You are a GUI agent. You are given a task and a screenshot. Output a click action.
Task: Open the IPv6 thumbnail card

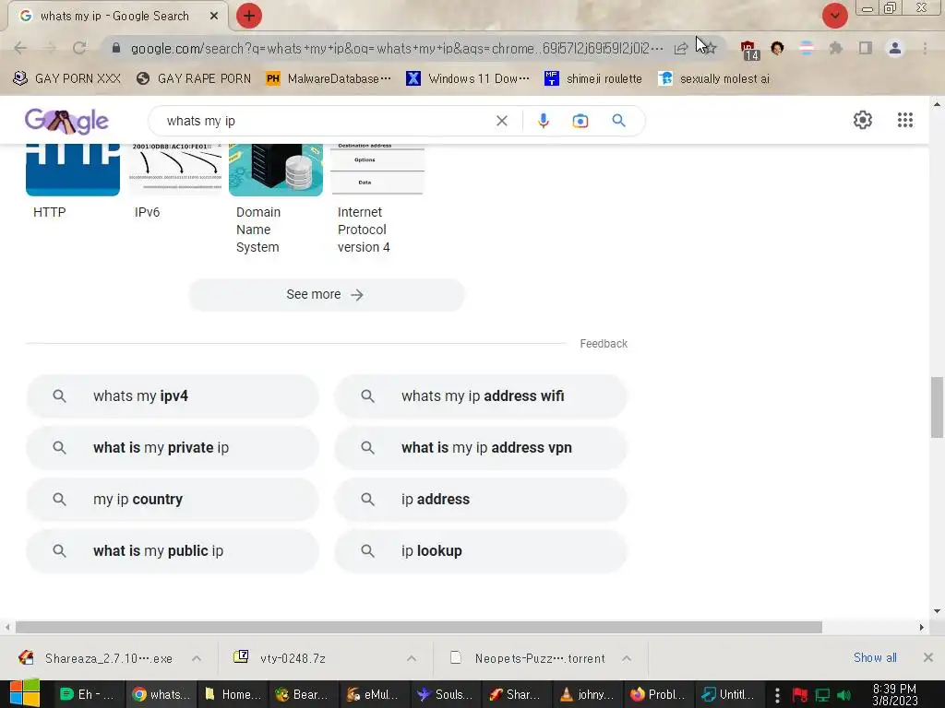point(175,181)
